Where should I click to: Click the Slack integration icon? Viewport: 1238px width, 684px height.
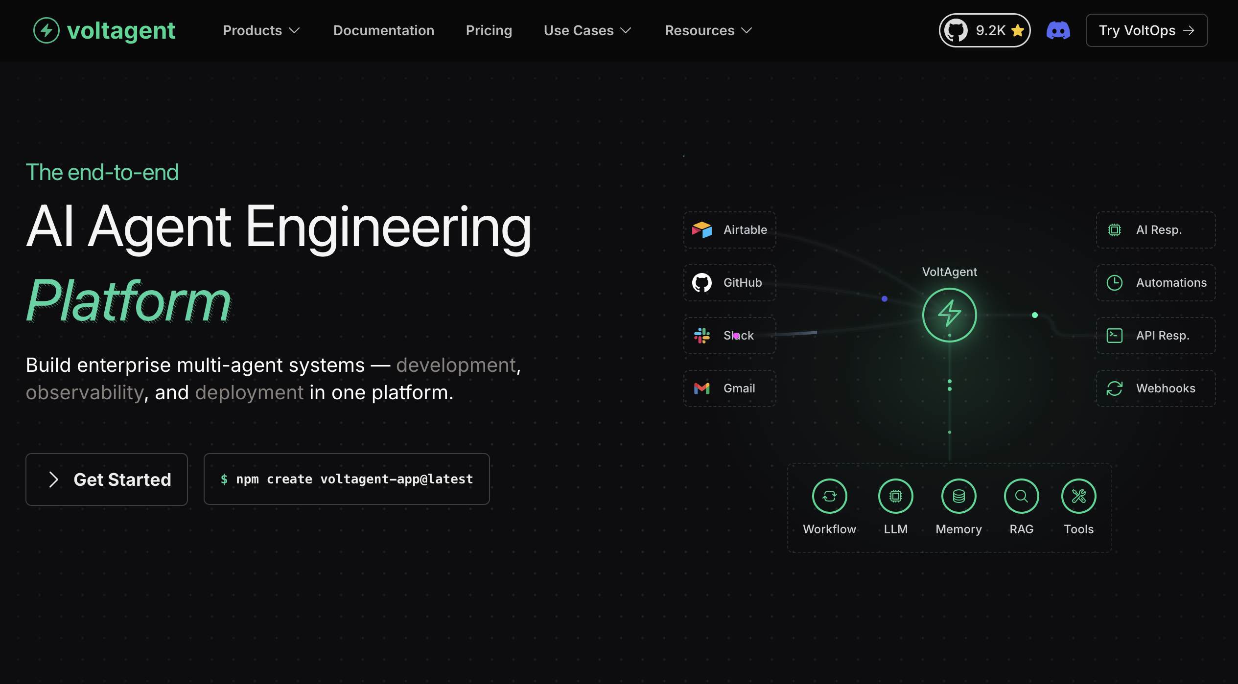point(702,335)
